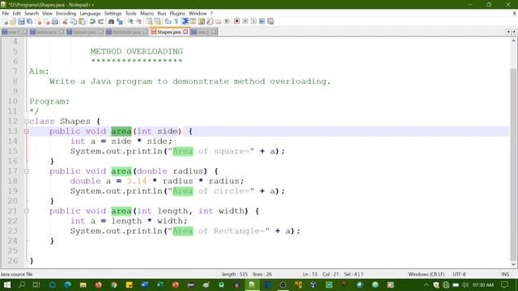Open the Macro menu
The image size is (518, 291).
(x=146, y=14)
